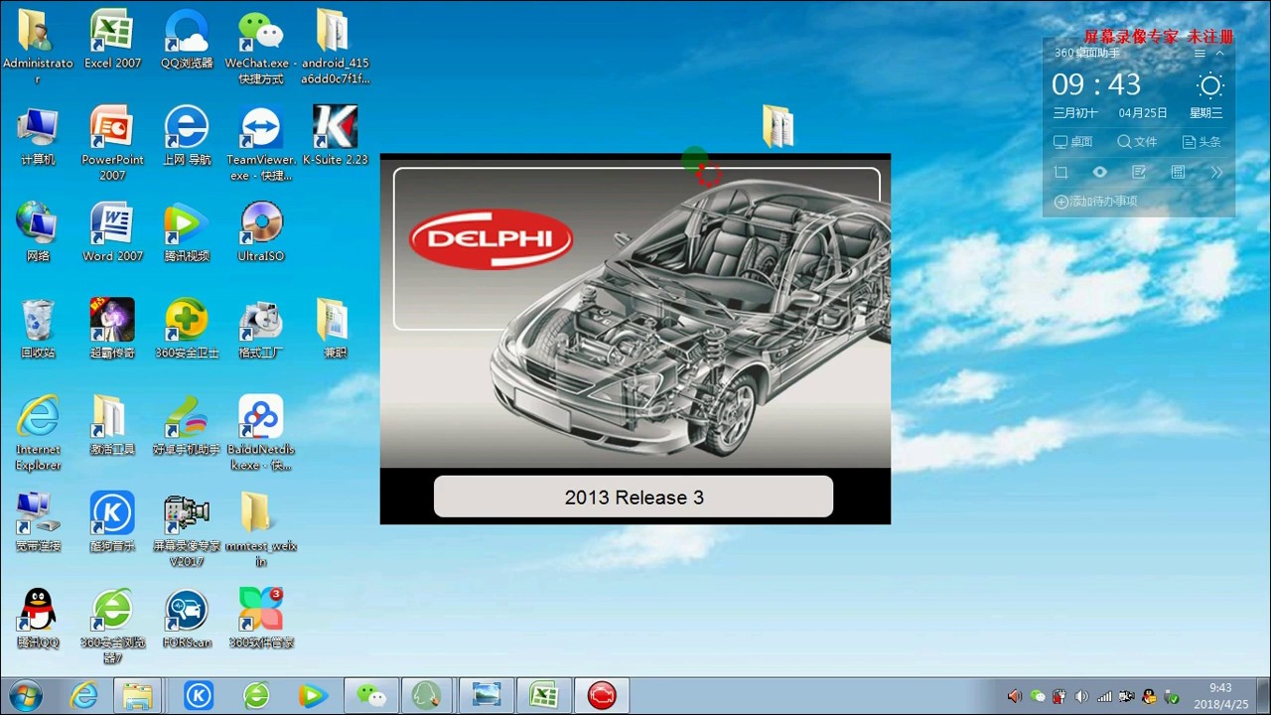1271x715 pixels.
Task: Click the Show desktop strip at taskbar end
Action: (x=1263, y=695)
